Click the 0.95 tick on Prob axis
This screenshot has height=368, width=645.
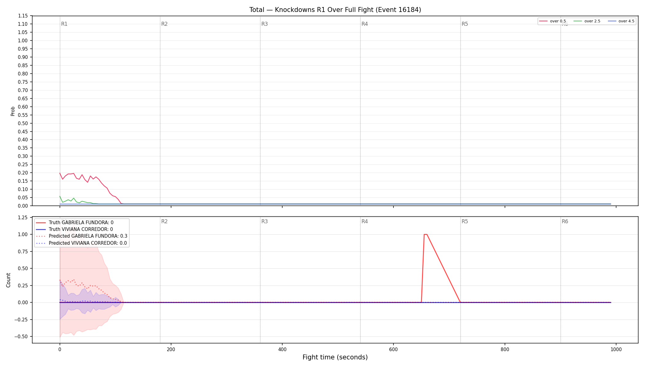coord(23,49)
